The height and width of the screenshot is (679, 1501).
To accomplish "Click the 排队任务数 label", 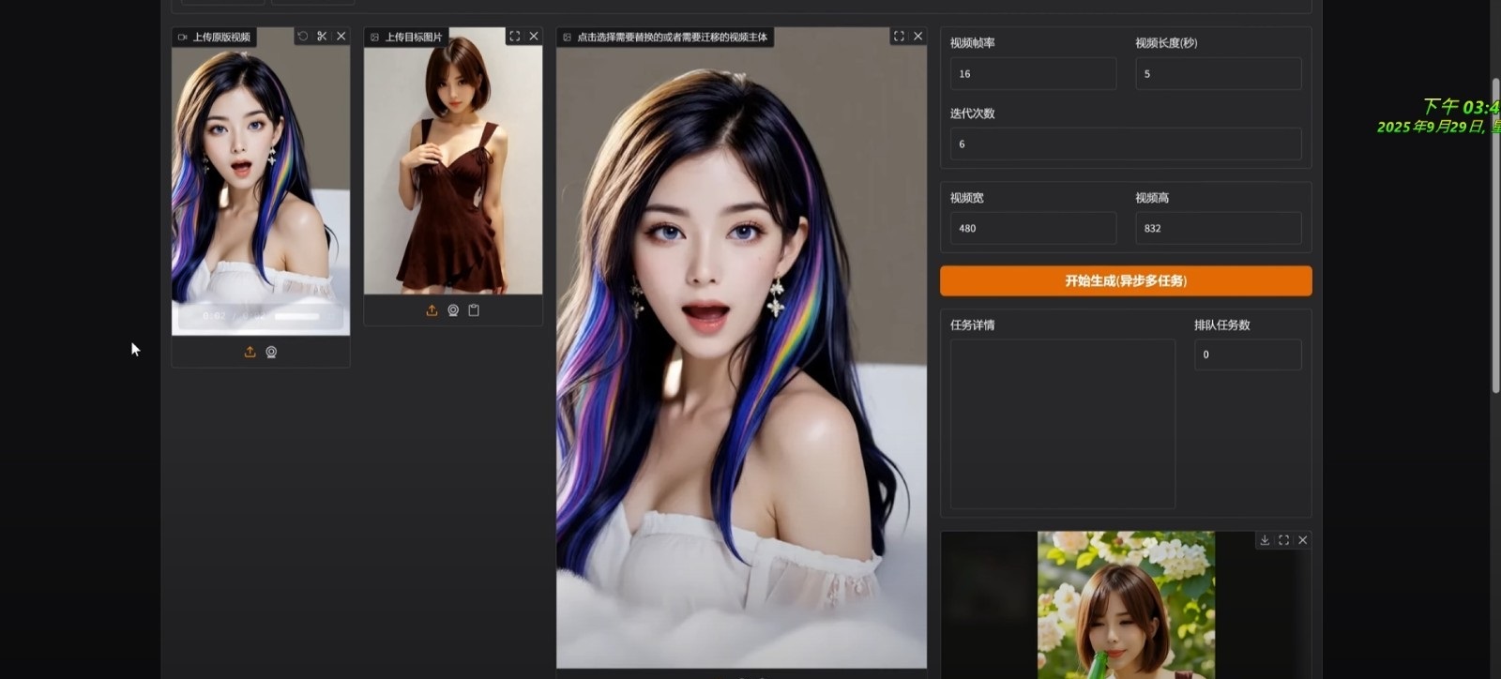I will tap(1221, 324).
